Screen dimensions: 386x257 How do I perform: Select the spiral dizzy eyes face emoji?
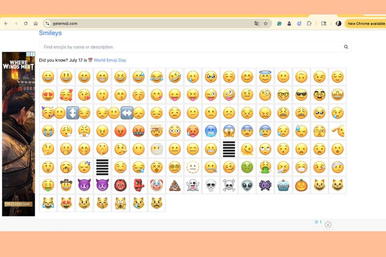(x=175, y=167)
